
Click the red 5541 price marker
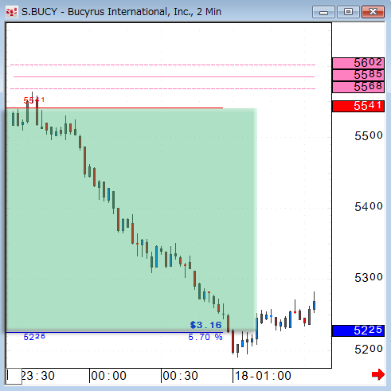pyautogui.click(x=358, y=106)
